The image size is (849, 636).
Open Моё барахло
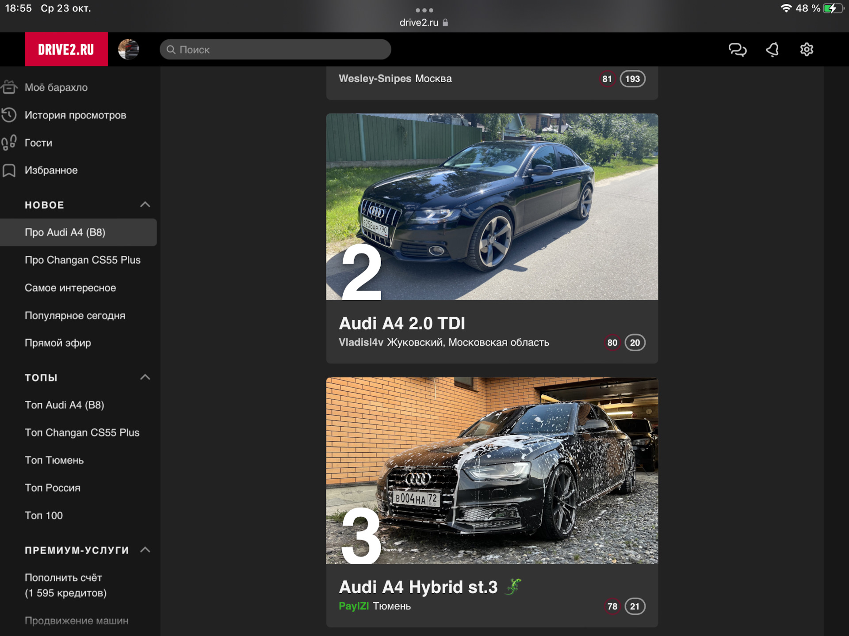[56, 87]
